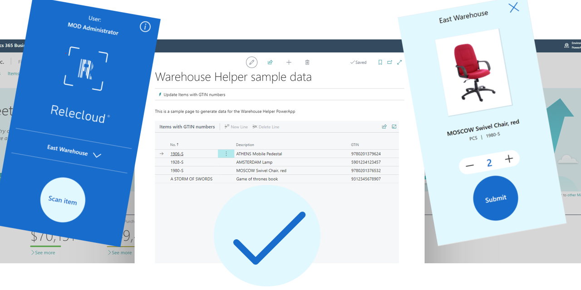Viewport: 581px width, 290px height.
Task: Open the three-dot row menu for 1906-S
Action: pyautogui.click(x=226, y=154)
